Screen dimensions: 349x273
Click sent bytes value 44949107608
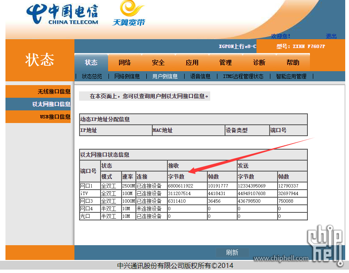(x=251, y=193)
